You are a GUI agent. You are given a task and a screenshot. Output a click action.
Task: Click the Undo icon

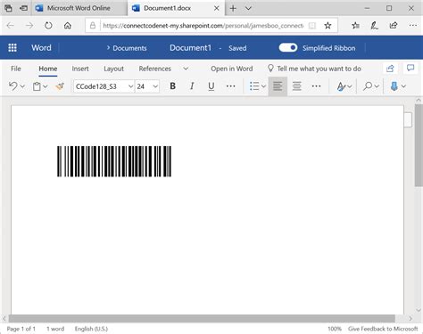click(12, 86)
